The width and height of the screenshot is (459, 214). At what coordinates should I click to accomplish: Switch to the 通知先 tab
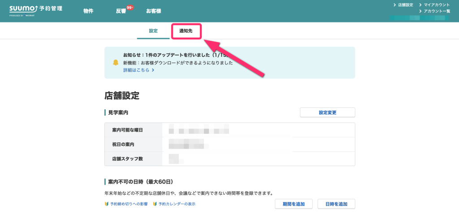point(186,31)
